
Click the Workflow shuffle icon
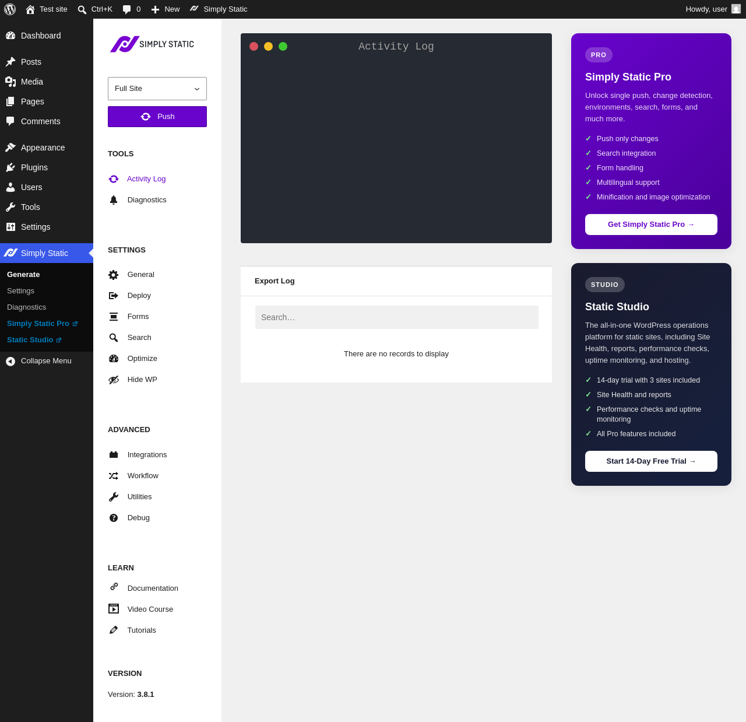click(x=114, y=476)
